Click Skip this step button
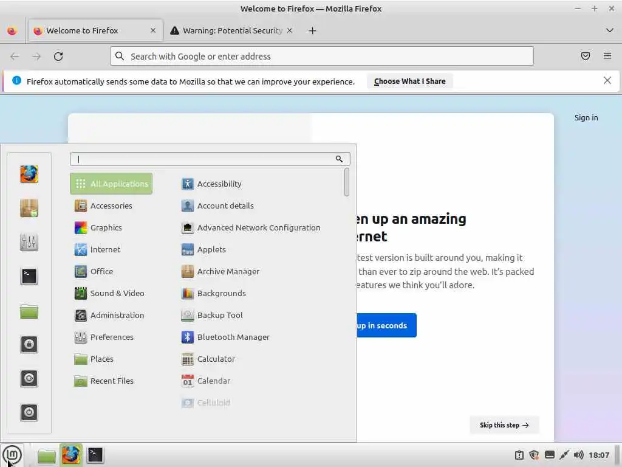 point(504,425)
